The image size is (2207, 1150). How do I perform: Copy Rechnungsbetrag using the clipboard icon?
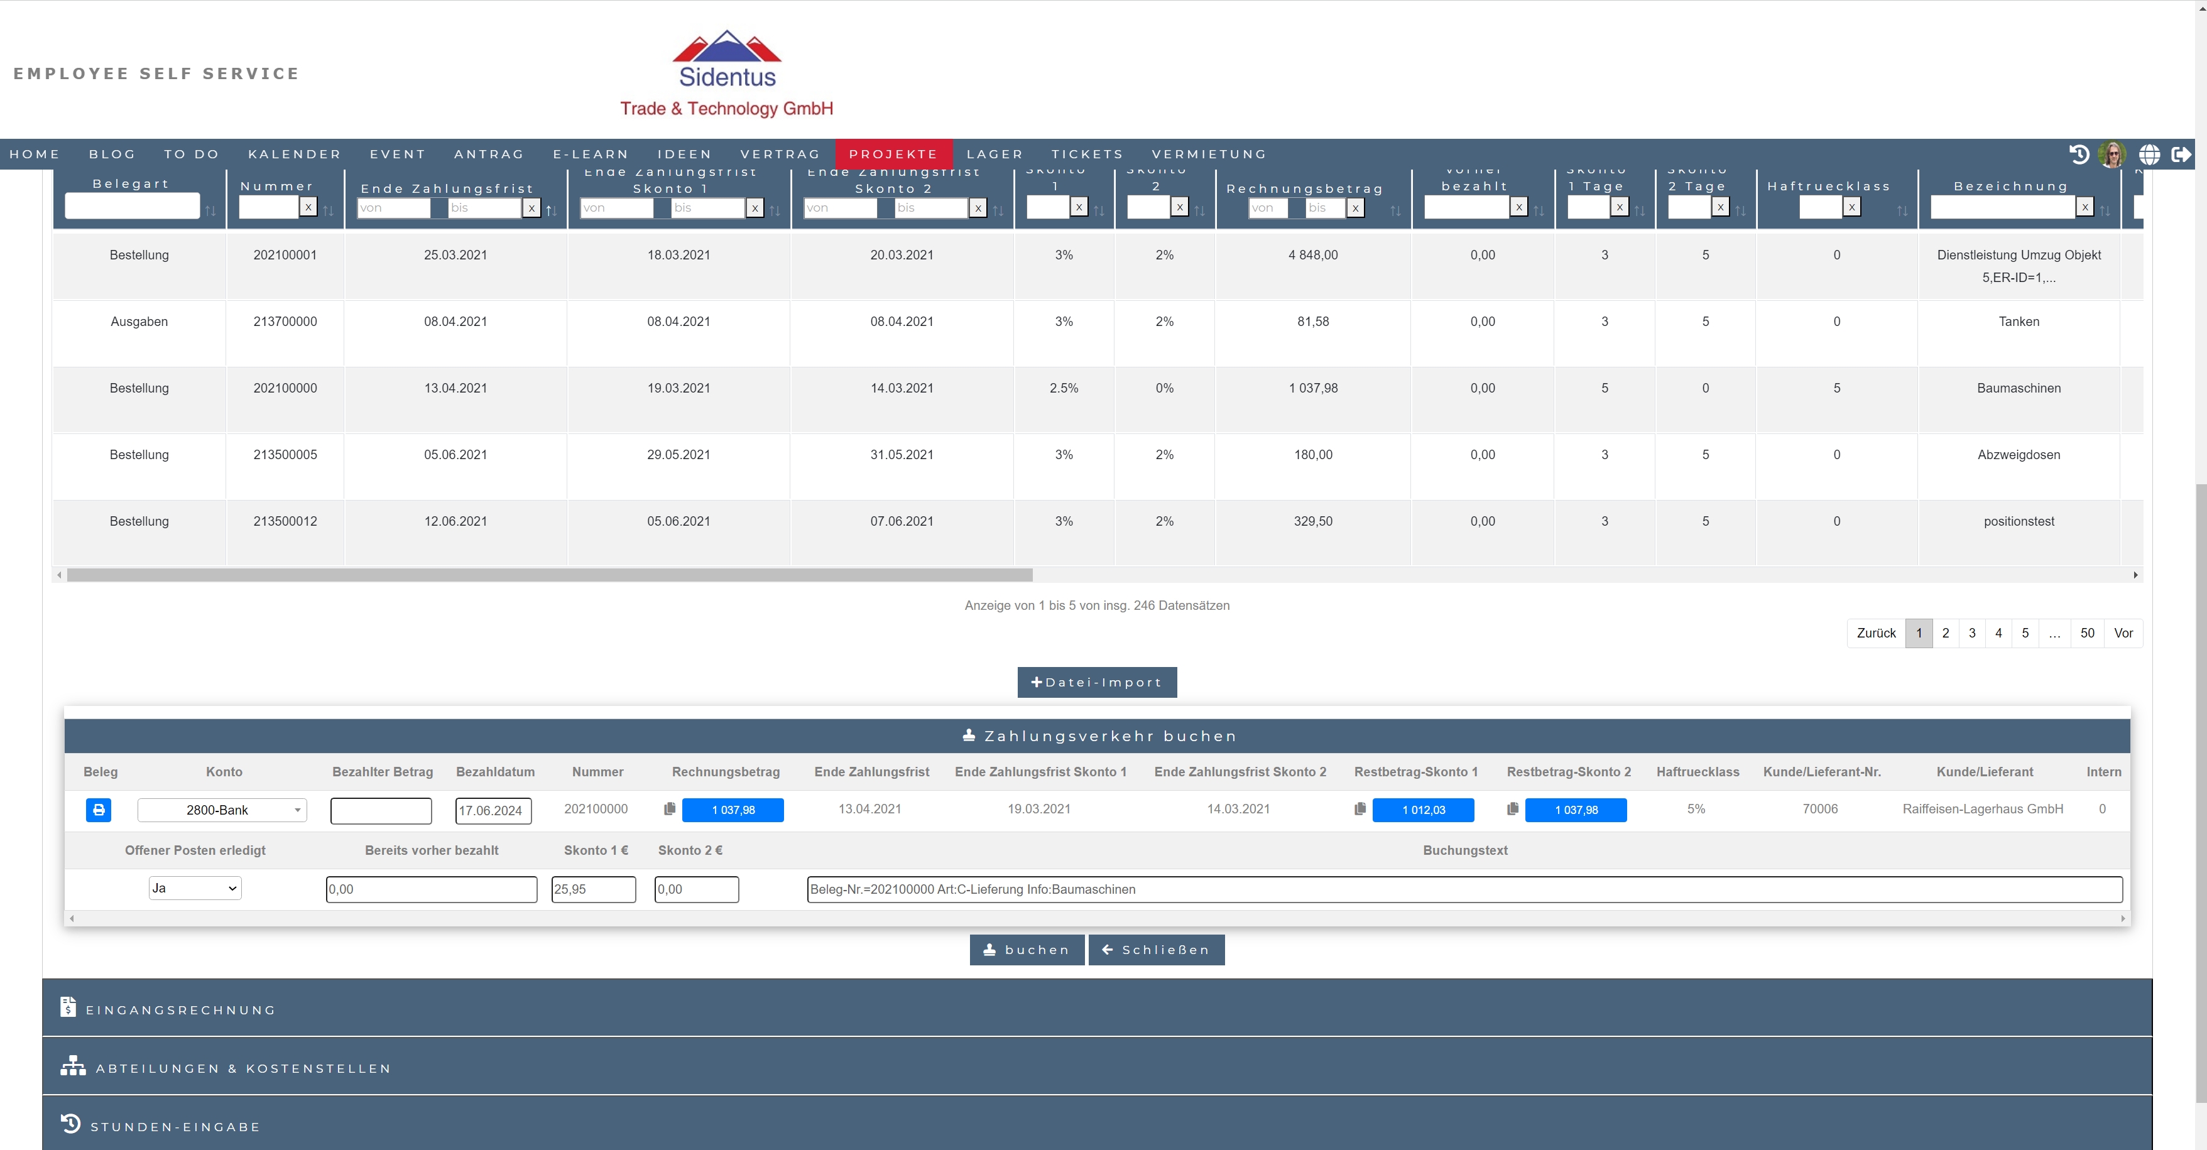[x=670, y=808]
